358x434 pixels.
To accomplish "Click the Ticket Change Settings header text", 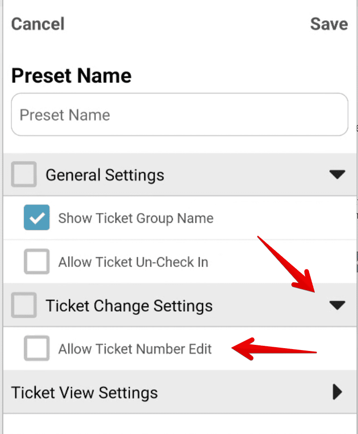I will click(129, 306).
